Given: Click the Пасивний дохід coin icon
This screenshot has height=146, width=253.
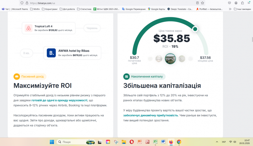Looking at the screenshot, I should point(16,76).
